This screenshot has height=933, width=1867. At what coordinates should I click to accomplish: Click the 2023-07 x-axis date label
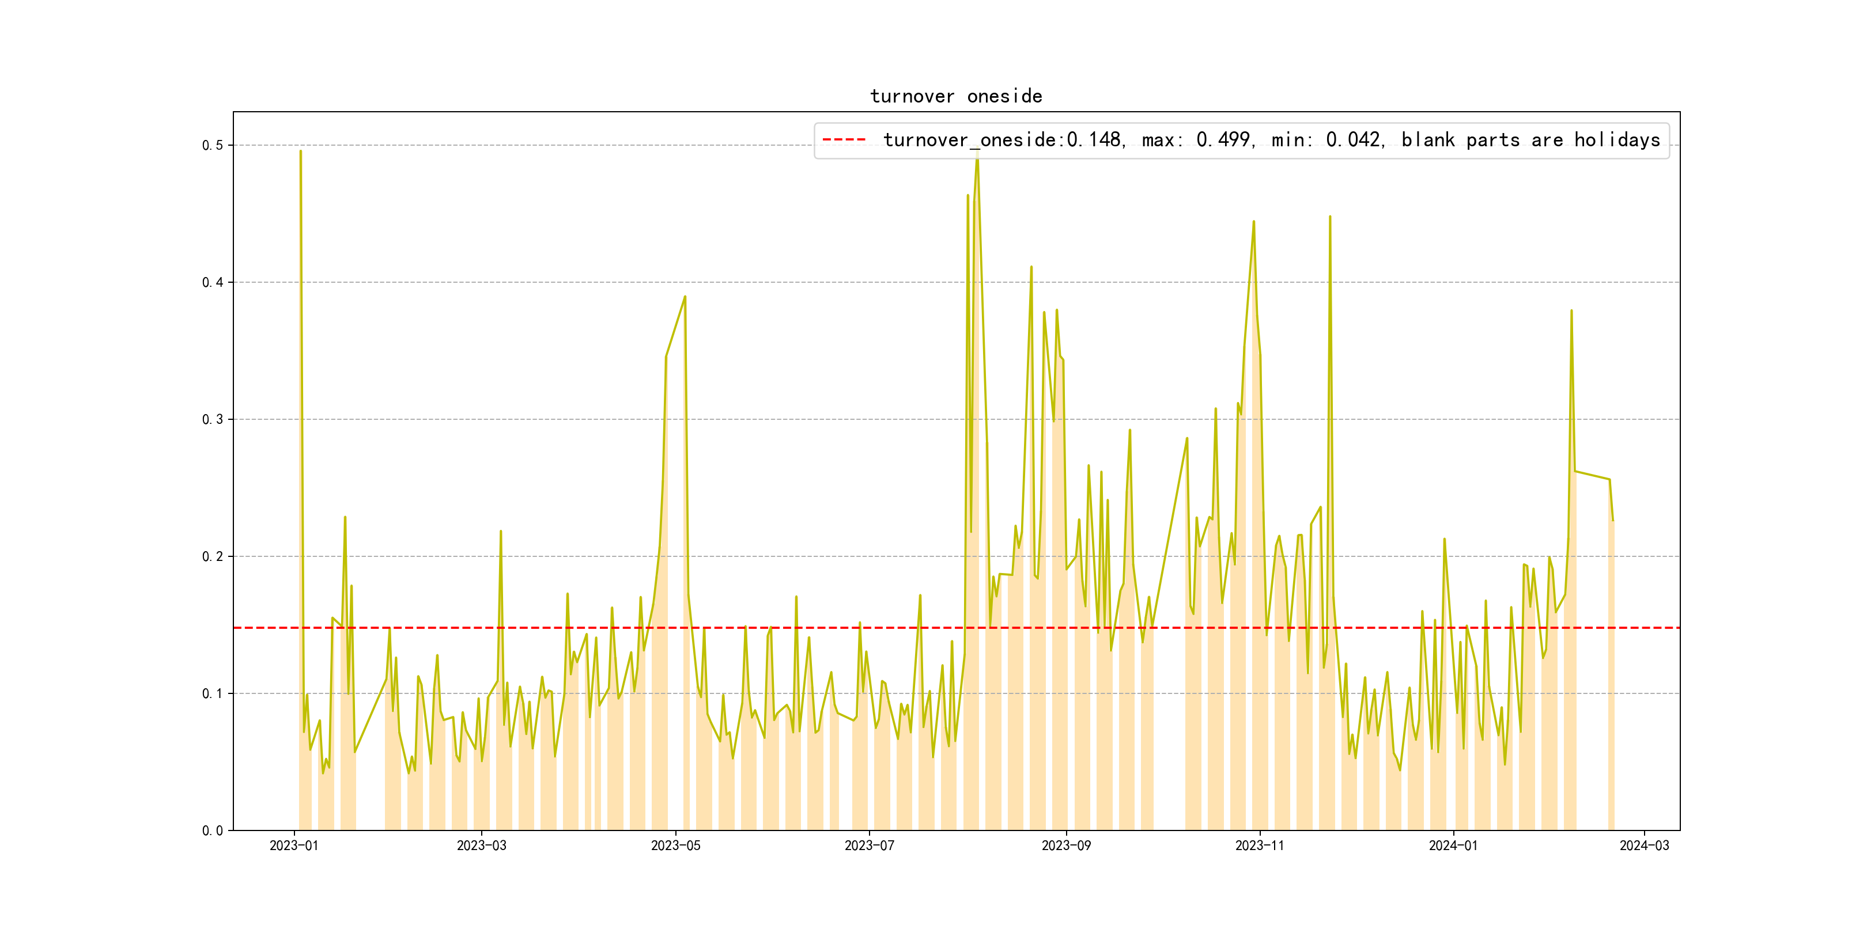(x=869, y=845)
